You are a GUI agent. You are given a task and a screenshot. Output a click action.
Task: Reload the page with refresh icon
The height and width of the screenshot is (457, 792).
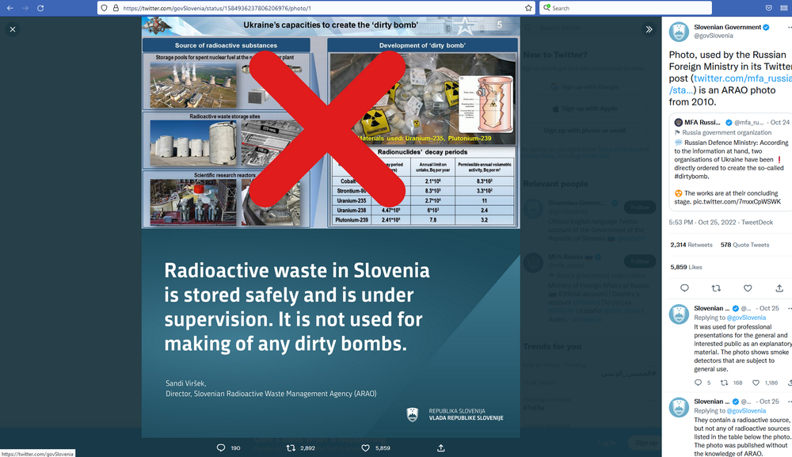[x=40, y=8]
